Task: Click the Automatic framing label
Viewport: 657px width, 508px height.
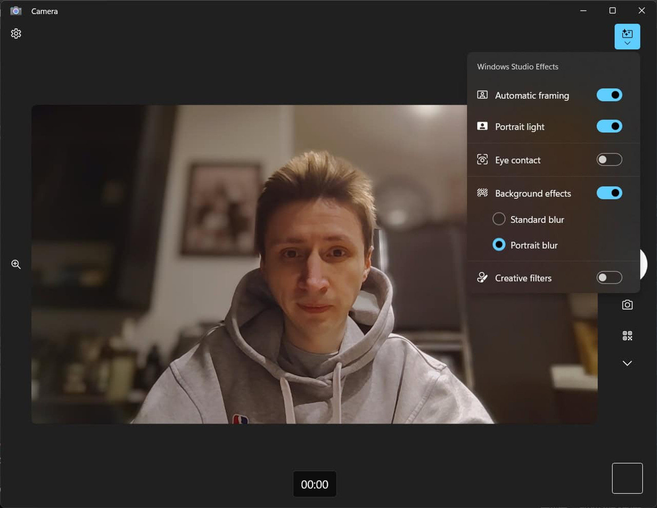Action: point(532,96)
